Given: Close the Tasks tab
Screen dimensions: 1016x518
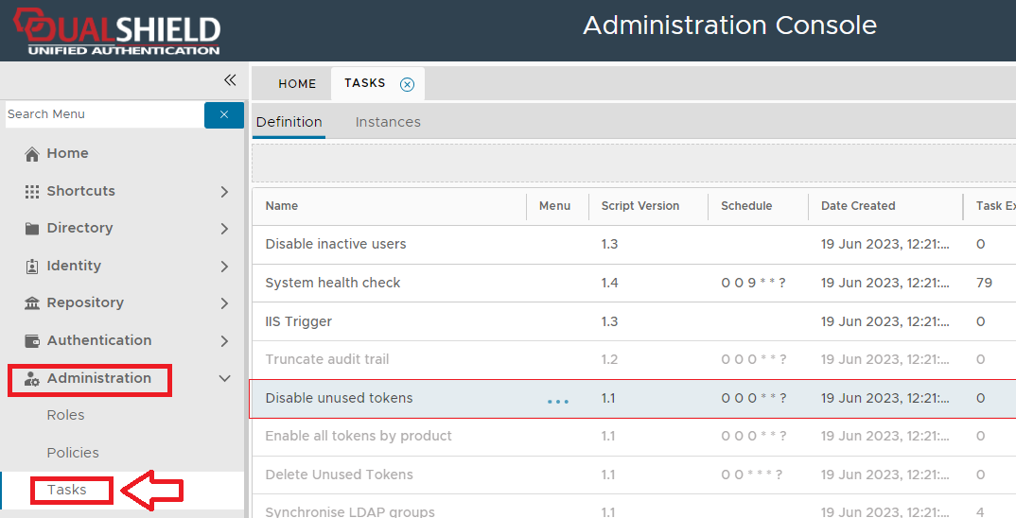Looking at the screenshot, I should pos(407,84).
